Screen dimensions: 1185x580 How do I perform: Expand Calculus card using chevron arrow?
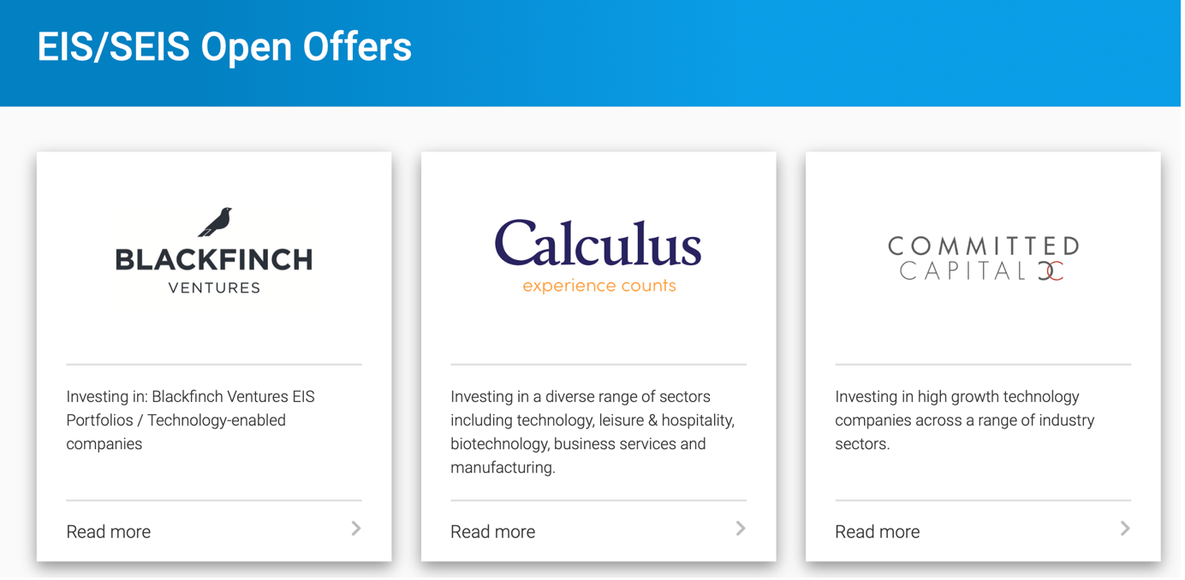[741, 529]
